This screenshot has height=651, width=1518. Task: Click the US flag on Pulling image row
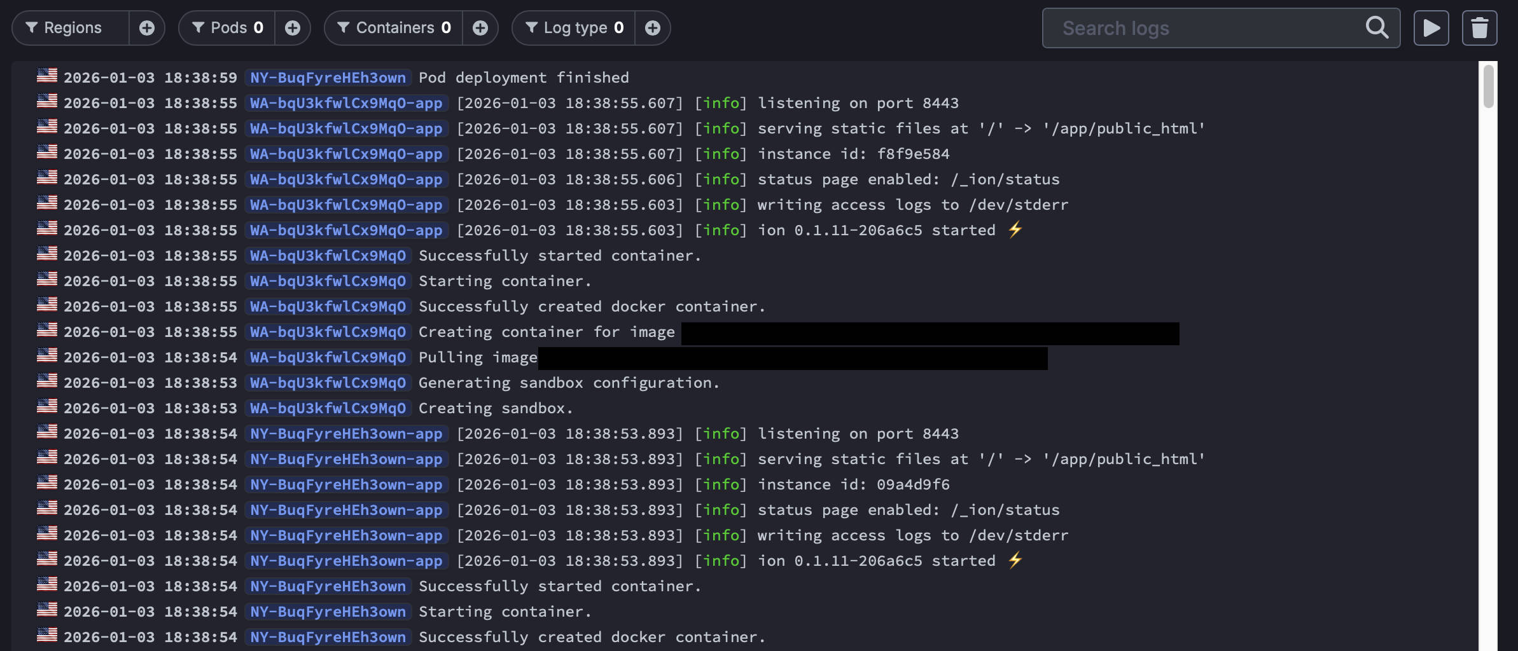point(47,356)
